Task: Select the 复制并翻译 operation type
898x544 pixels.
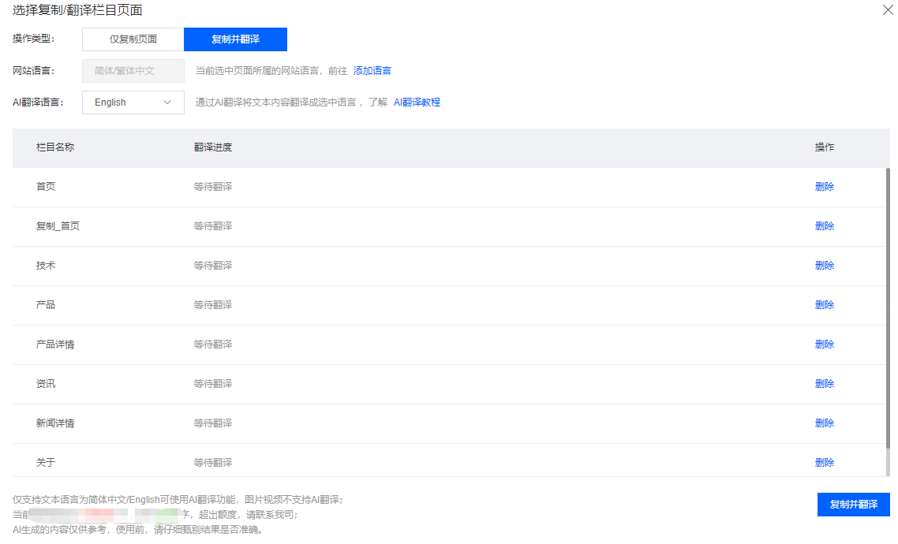Action: tap(236, 39)
